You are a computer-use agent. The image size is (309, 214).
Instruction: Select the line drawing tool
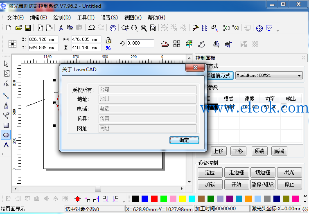(6, 96)
